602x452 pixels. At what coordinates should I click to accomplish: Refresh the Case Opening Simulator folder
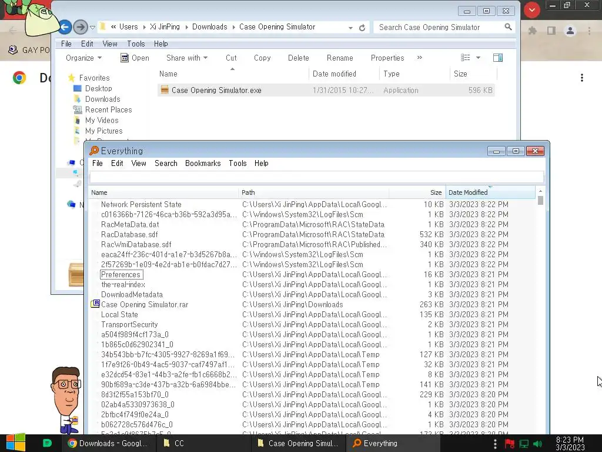(x=362, y=28)
